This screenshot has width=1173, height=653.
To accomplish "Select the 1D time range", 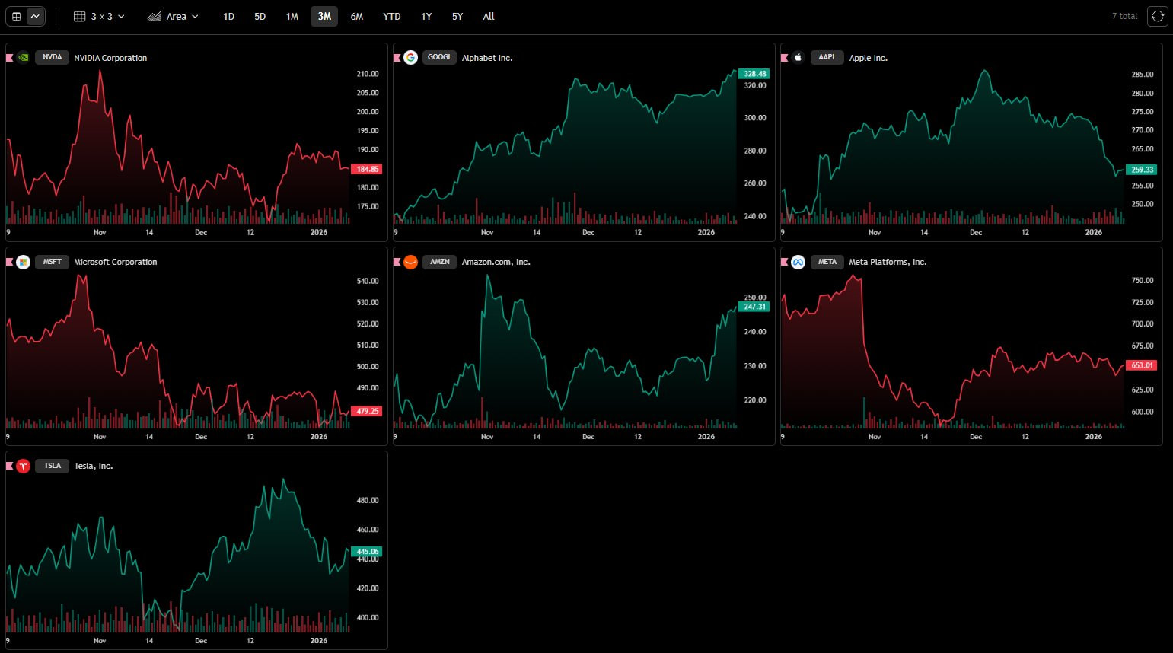I will point(228,16).
